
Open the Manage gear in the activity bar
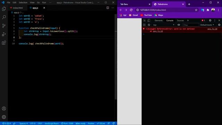coord(4,117)
